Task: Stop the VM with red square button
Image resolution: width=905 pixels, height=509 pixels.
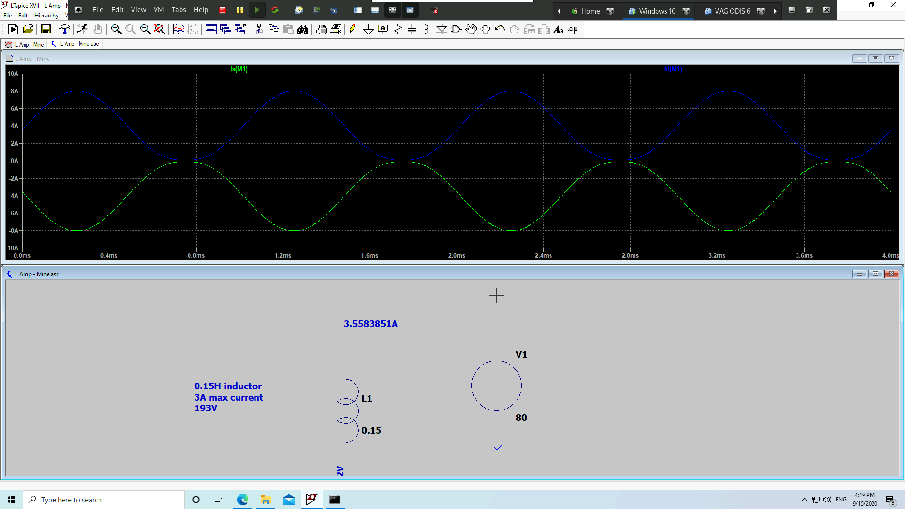Action: pos(222,10)
